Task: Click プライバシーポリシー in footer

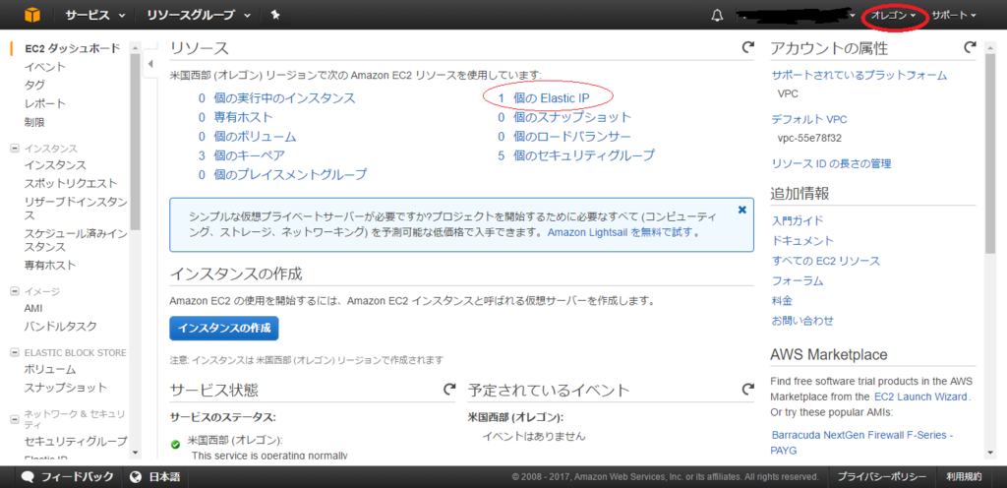Action: [x=881, y=477]
